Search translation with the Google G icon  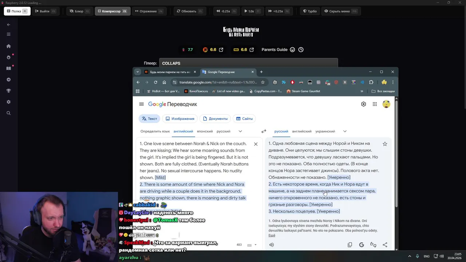point(362,245)
